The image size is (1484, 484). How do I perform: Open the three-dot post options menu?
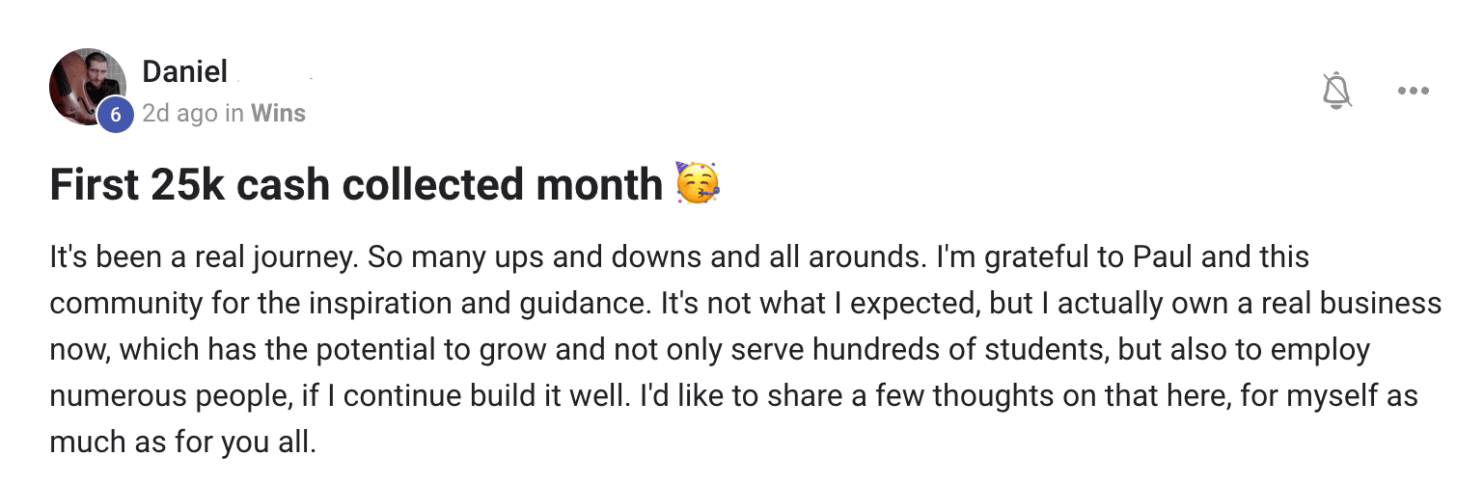coord(1413,91)
